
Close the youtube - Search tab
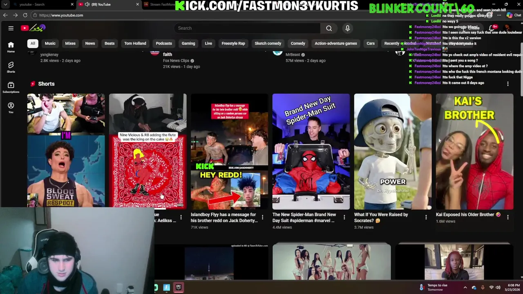pyautogui.click(x=72, y=4)
